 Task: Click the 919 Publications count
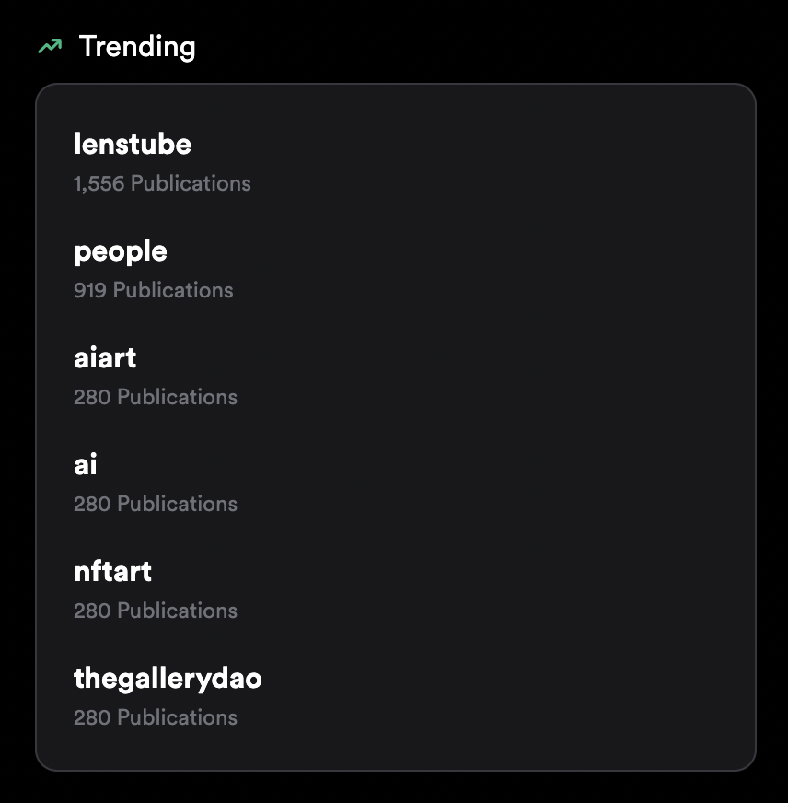154,290
